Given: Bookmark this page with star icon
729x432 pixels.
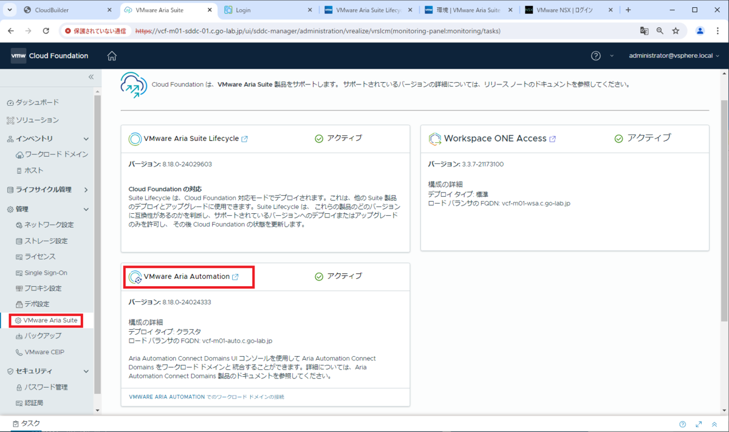Looking at the screenshot, I should 676,31.
